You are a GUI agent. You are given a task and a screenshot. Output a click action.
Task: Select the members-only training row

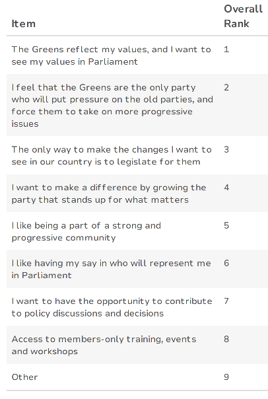(x=137, y=345)
